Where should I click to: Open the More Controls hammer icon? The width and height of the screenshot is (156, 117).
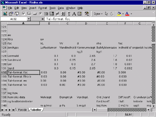pos(87,14)
